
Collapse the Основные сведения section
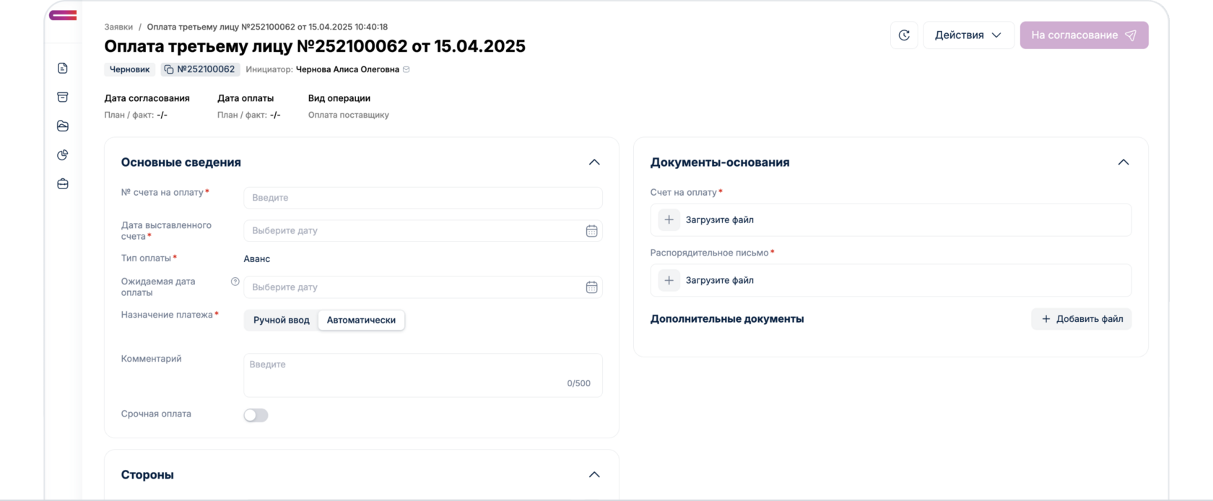pos(594,162)
